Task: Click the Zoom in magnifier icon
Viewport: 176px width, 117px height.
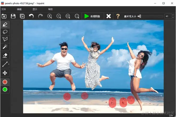Action: coord(50,16)
